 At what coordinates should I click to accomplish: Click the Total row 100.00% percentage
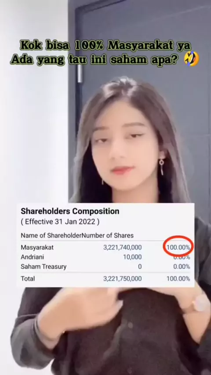click(x=178, y=279)
